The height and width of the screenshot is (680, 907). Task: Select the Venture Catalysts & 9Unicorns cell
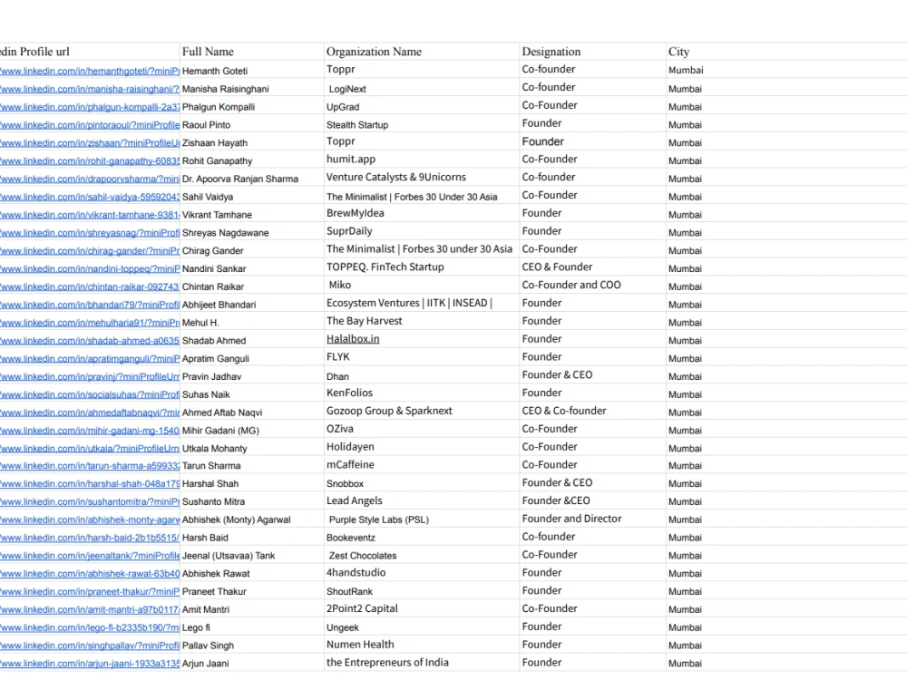(422, 177)
